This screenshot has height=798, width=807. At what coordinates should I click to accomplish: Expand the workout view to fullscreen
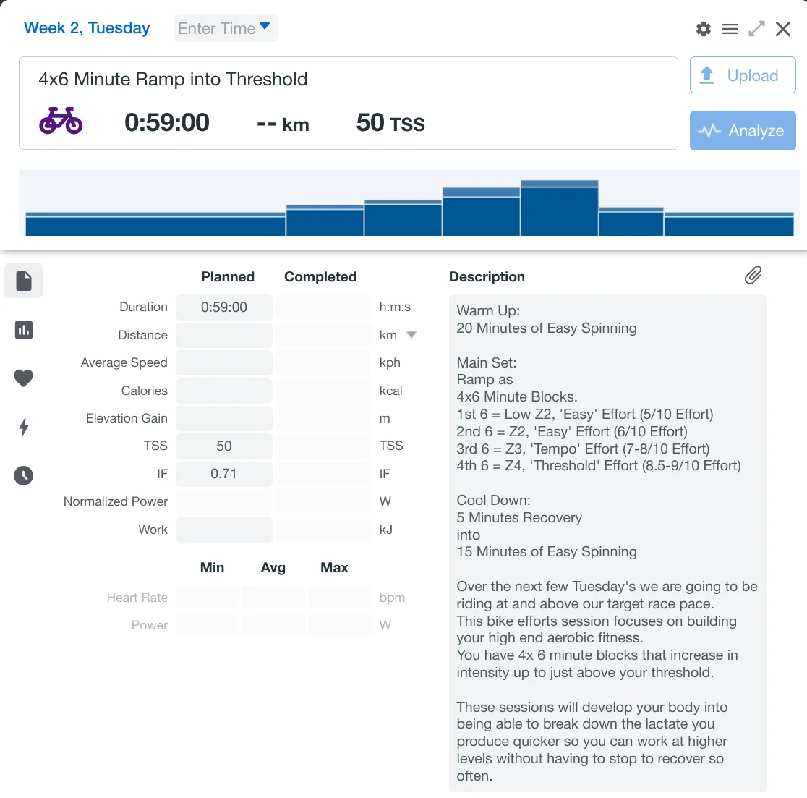[756, 29]
